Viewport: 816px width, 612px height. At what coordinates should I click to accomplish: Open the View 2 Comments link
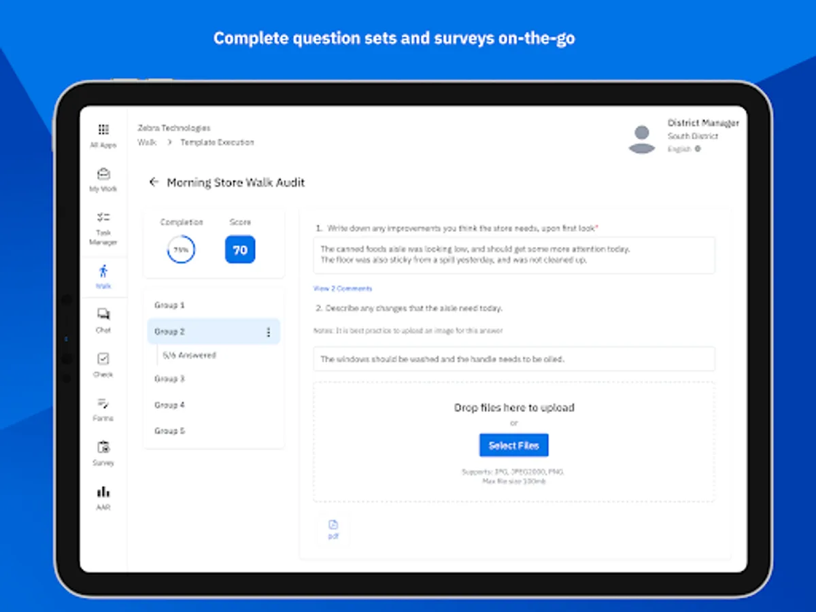pos(343,288)
